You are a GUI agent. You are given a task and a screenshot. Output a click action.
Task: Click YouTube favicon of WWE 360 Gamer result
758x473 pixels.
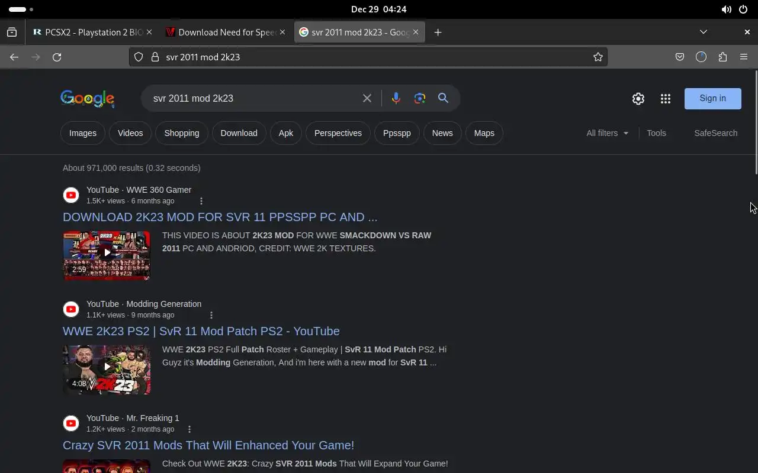coord(71,195)
